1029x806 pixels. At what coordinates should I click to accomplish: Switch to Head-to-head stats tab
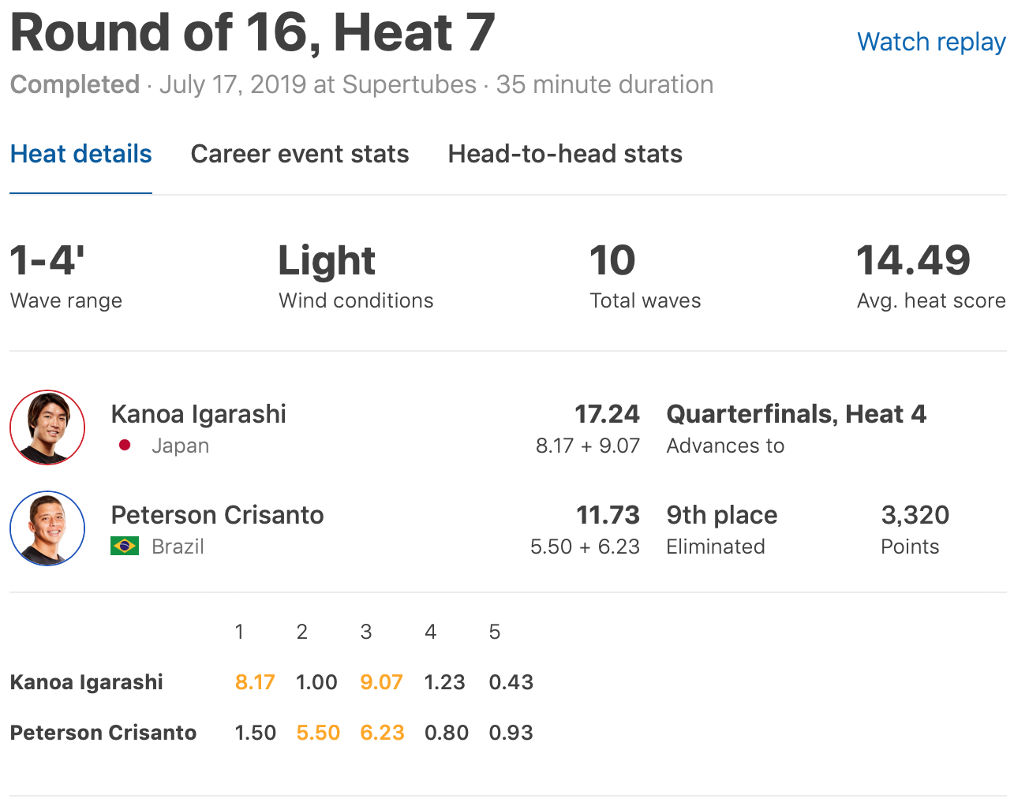point(565,154)
